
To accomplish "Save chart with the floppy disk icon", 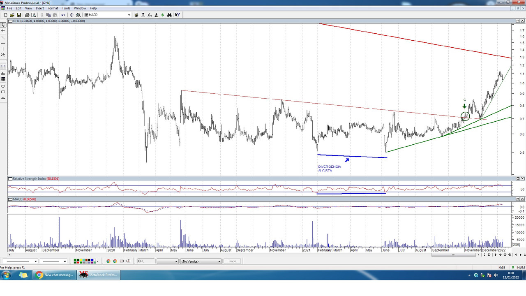I will pos(19,15).
